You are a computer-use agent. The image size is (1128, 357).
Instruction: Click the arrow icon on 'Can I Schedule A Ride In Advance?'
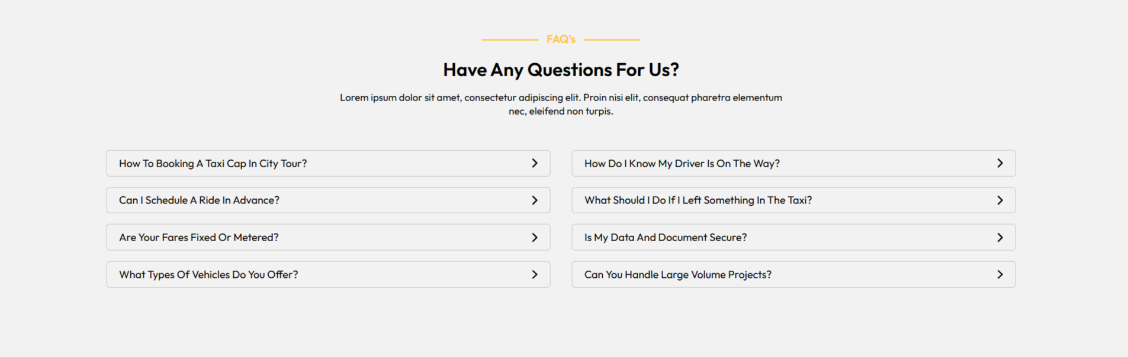click(535, 200)
